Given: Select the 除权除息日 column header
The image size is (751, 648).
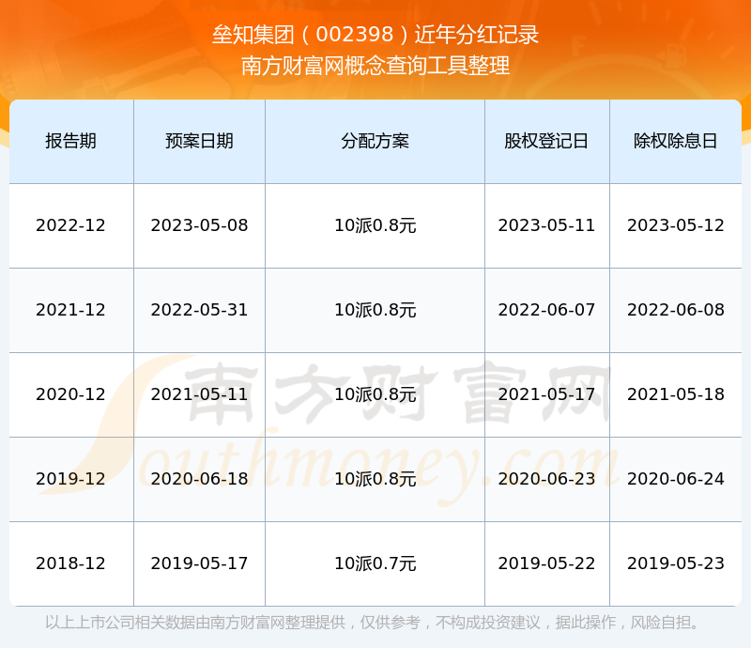Looking at the screenshot, I should pyautogui.click(x=675, y=141).
